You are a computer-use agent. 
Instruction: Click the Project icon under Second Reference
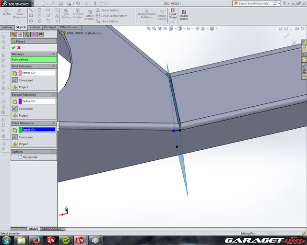click(x=15, y=115)
